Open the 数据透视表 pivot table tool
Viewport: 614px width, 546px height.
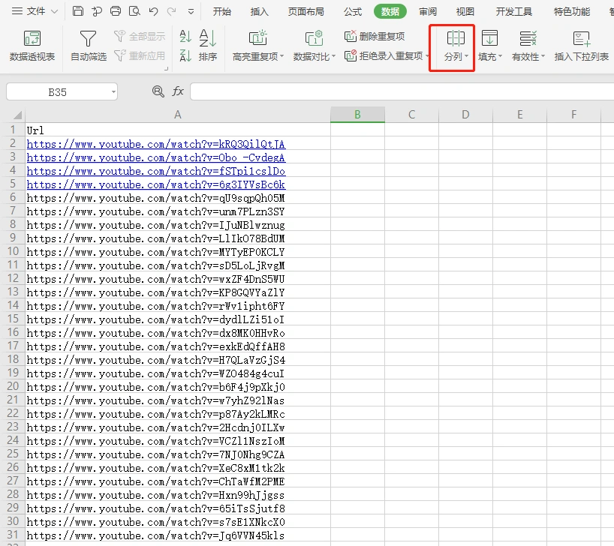click(x=32, y=46)
